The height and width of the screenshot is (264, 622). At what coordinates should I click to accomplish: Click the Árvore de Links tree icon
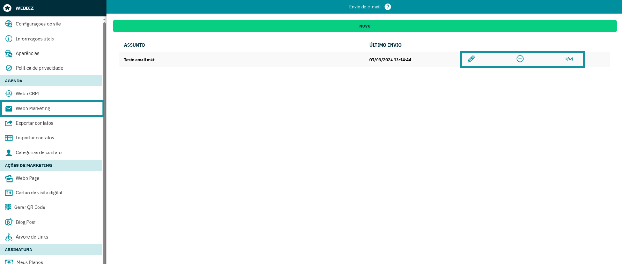9,237
